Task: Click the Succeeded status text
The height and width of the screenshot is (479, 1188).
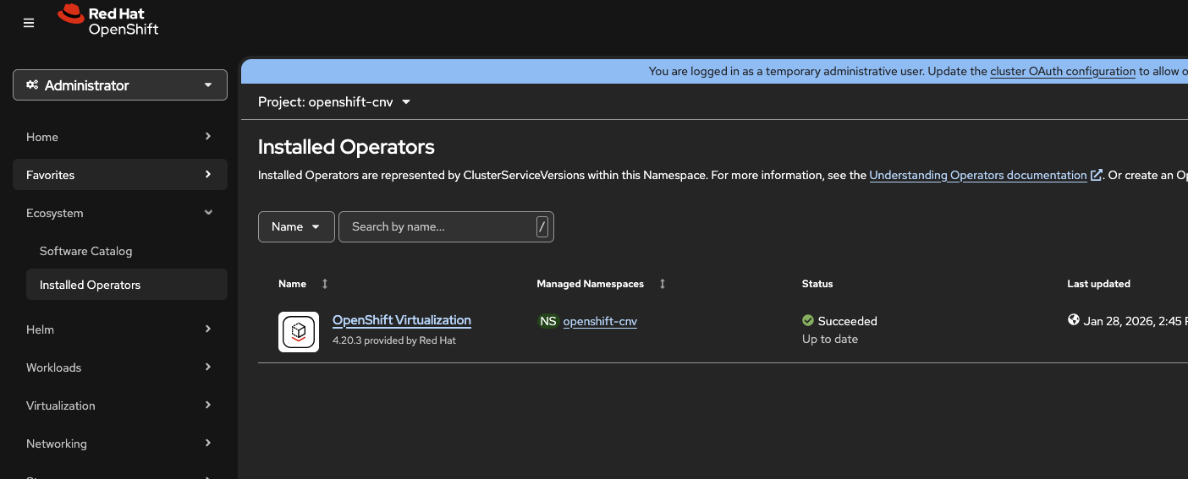Action: point(848,321)
